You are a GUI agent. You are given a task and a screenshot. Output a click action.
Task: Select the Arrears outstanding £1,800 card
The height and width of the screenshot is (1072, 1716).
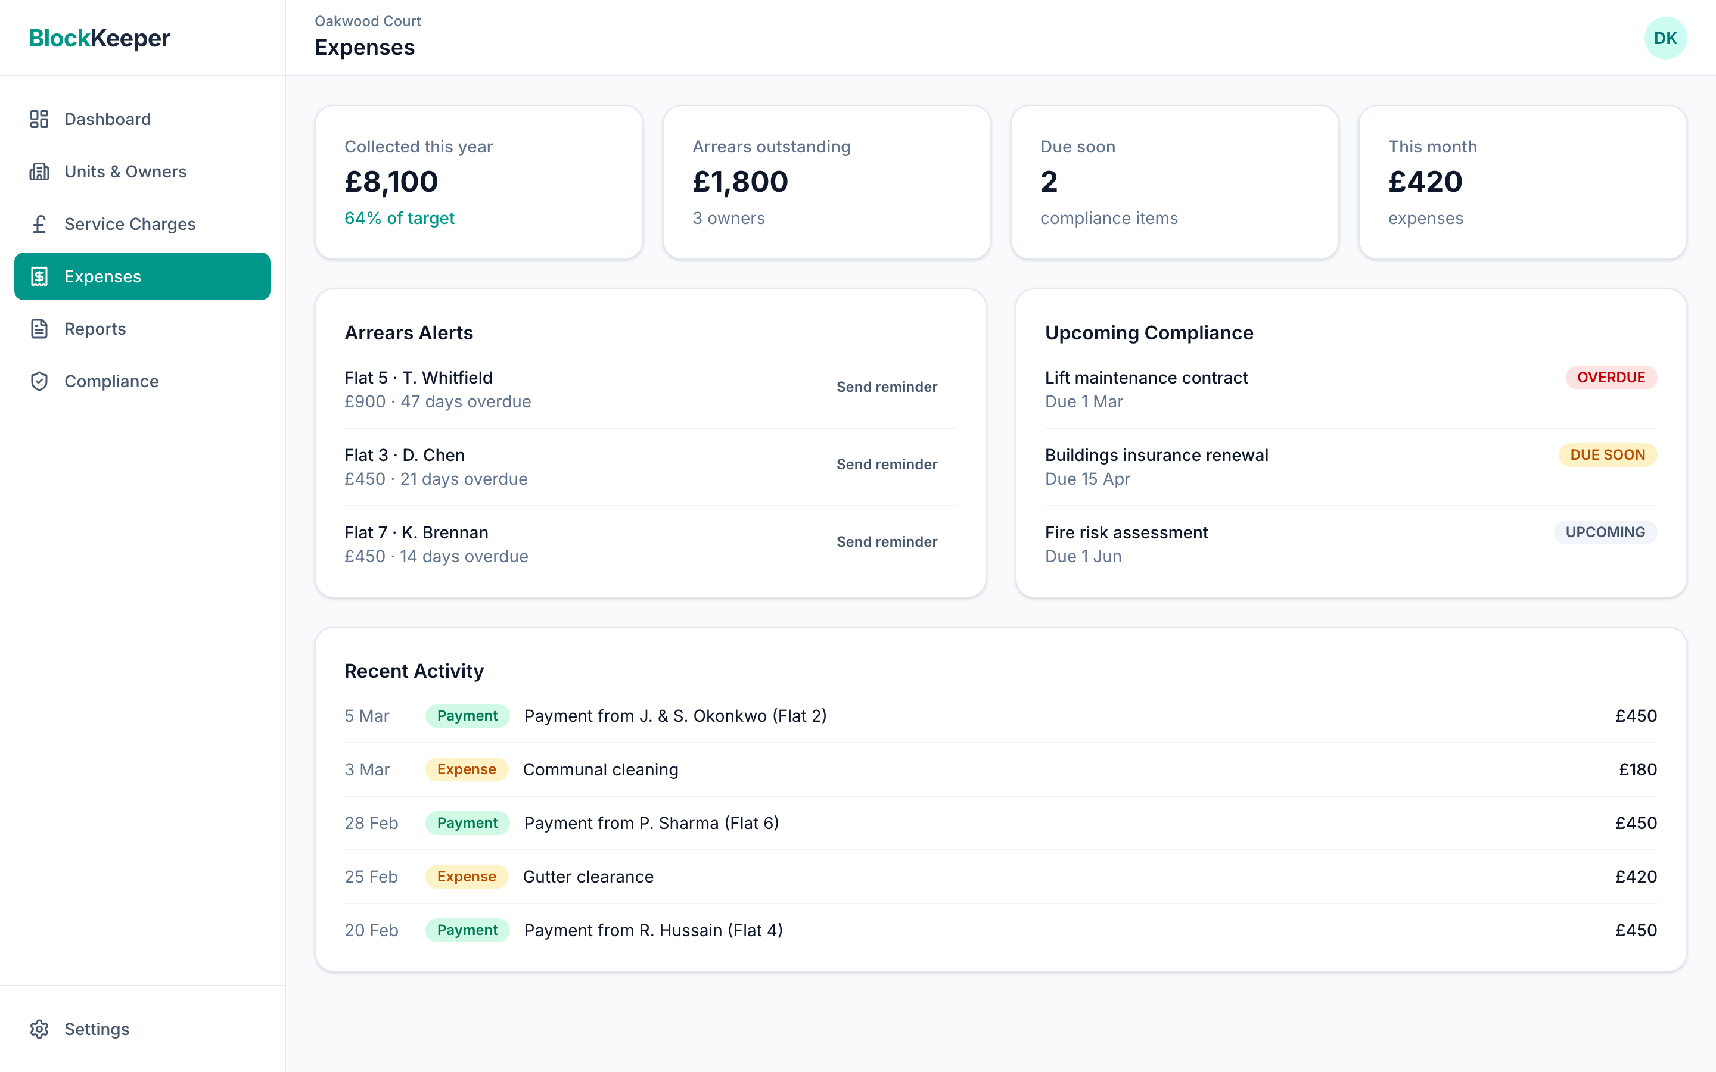[826, 182]
